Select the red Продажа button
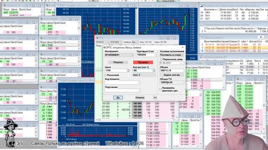The image size is (268, 150). coord(143,62)
